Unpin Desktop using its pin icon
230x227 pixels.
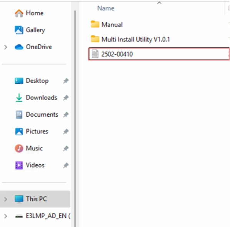[x=66, y=81]
